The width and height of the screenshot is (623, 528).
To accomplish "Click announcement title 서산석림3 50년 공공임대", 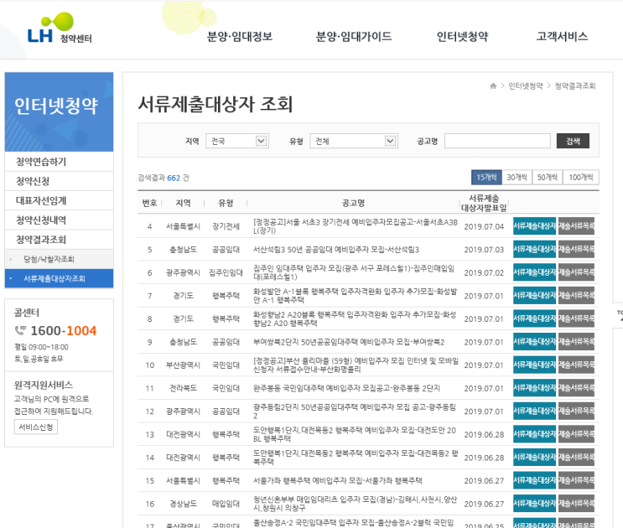I will [x=336, y=249].
